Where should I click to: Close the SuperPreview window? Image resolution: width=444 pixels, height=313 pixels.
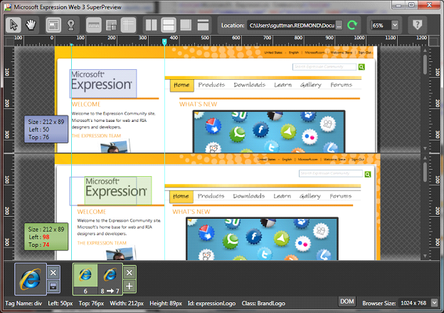point(429,5)
